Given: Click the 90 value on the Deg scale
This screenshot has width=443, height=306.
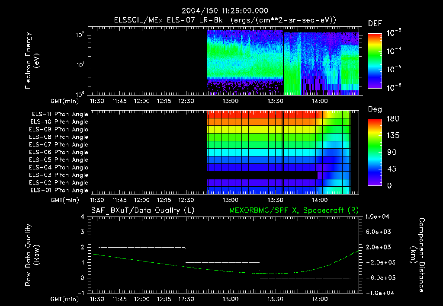Looking at the screenshot, I should pyautogui.click(x=392, y=152).
